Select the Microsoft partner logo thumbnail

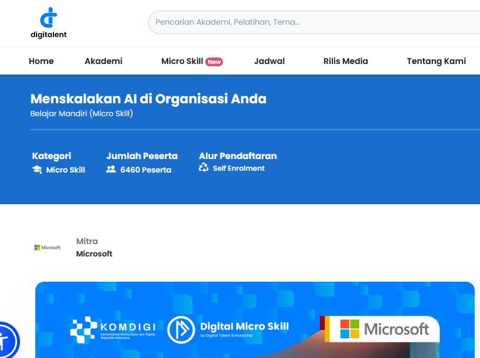(x=48, y=248)
